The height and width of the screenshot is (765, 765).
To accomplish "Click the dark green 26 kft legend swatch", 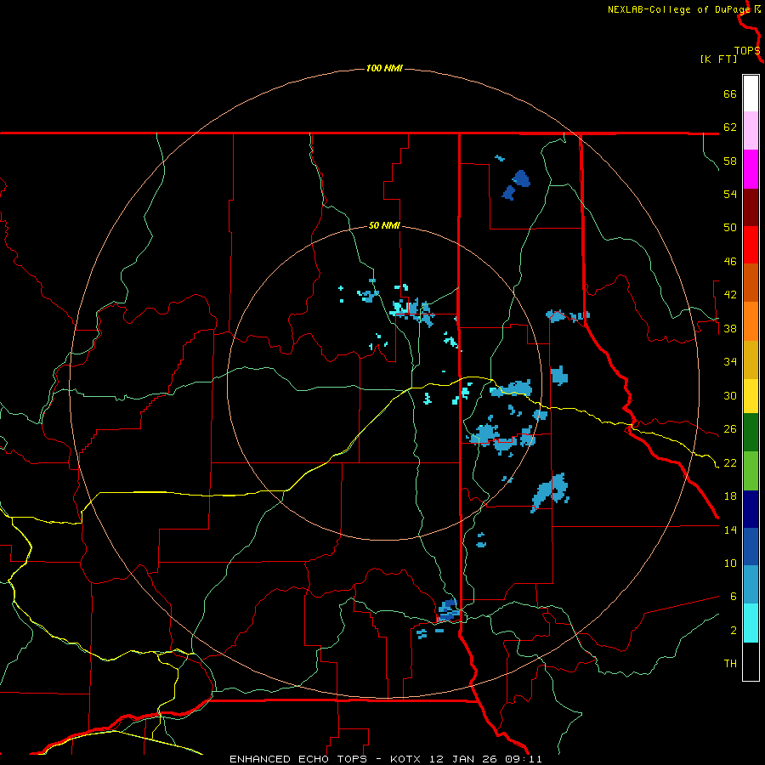I will (x=751, y=433).
